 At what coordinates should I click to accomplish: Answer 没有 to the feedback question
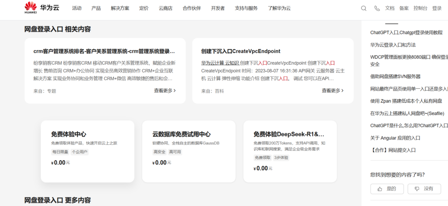point(424,189)
